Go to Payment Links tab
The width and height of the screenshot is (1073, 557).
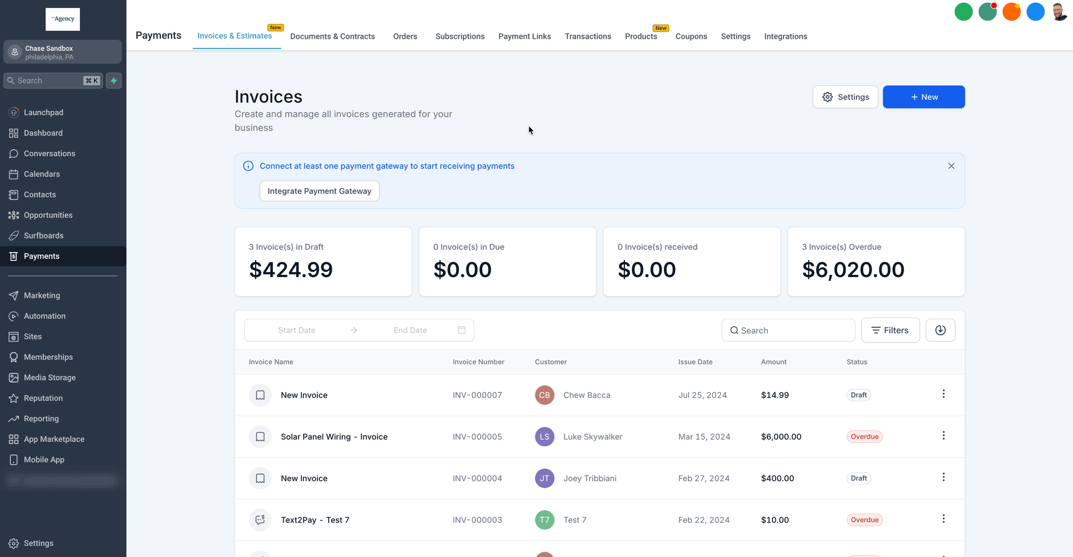525,36
